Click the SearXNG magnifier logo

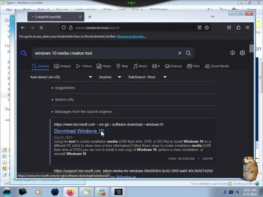[x=24, y=53]
